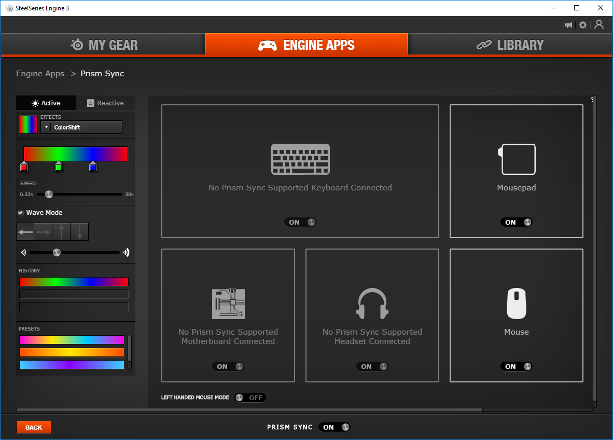Click the narrow wave width icon
The width and height of the screenshot is (613, 440).
click(x=23, y=253)
